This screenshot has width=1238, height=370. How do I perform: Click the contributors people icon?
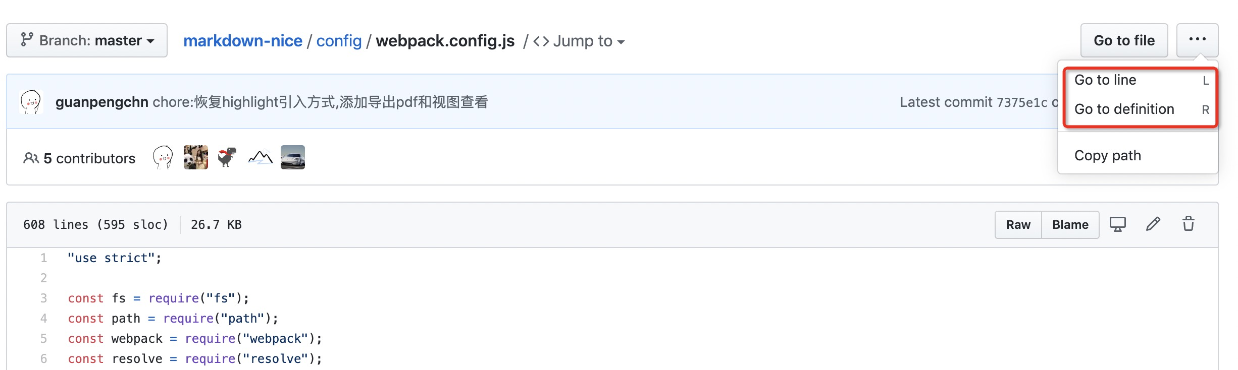pos(31,158)
